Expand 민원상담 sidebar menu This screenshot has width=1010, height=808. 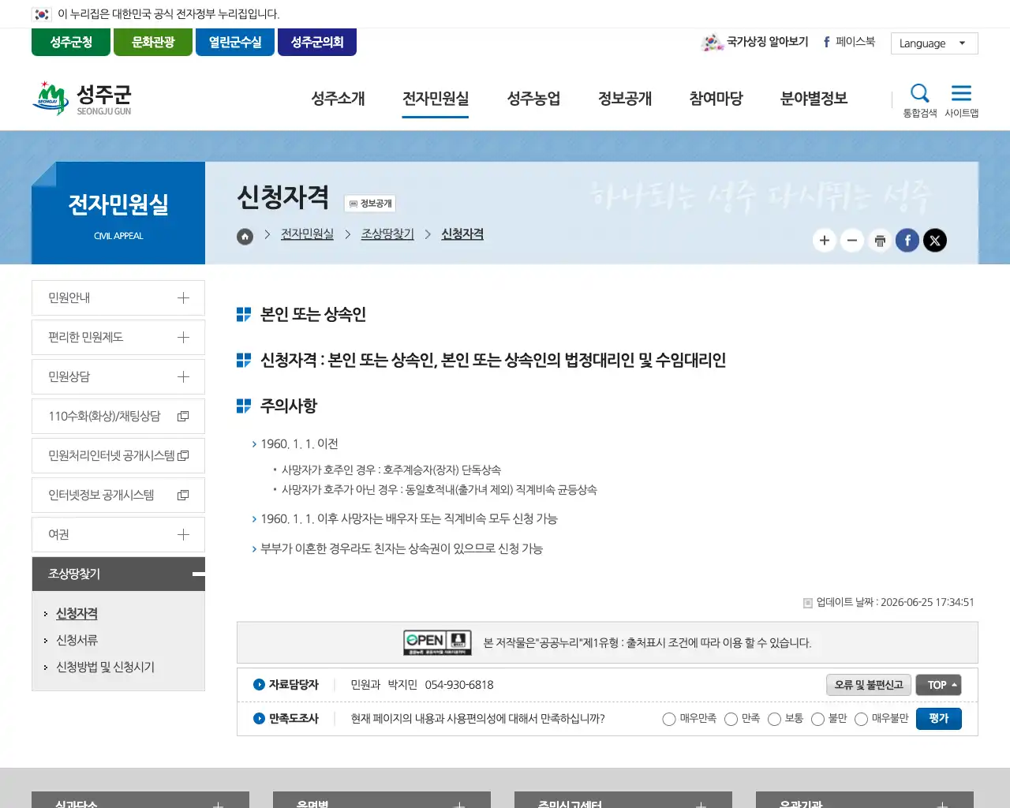(x=118, y=376)
